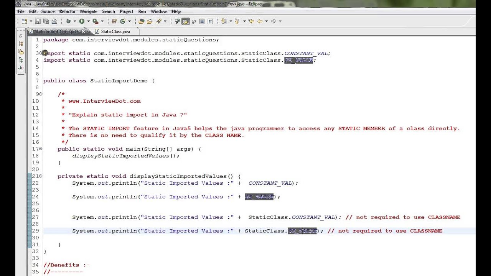
Task: Click the New Java Class icon
Action: tap(123, 21)
